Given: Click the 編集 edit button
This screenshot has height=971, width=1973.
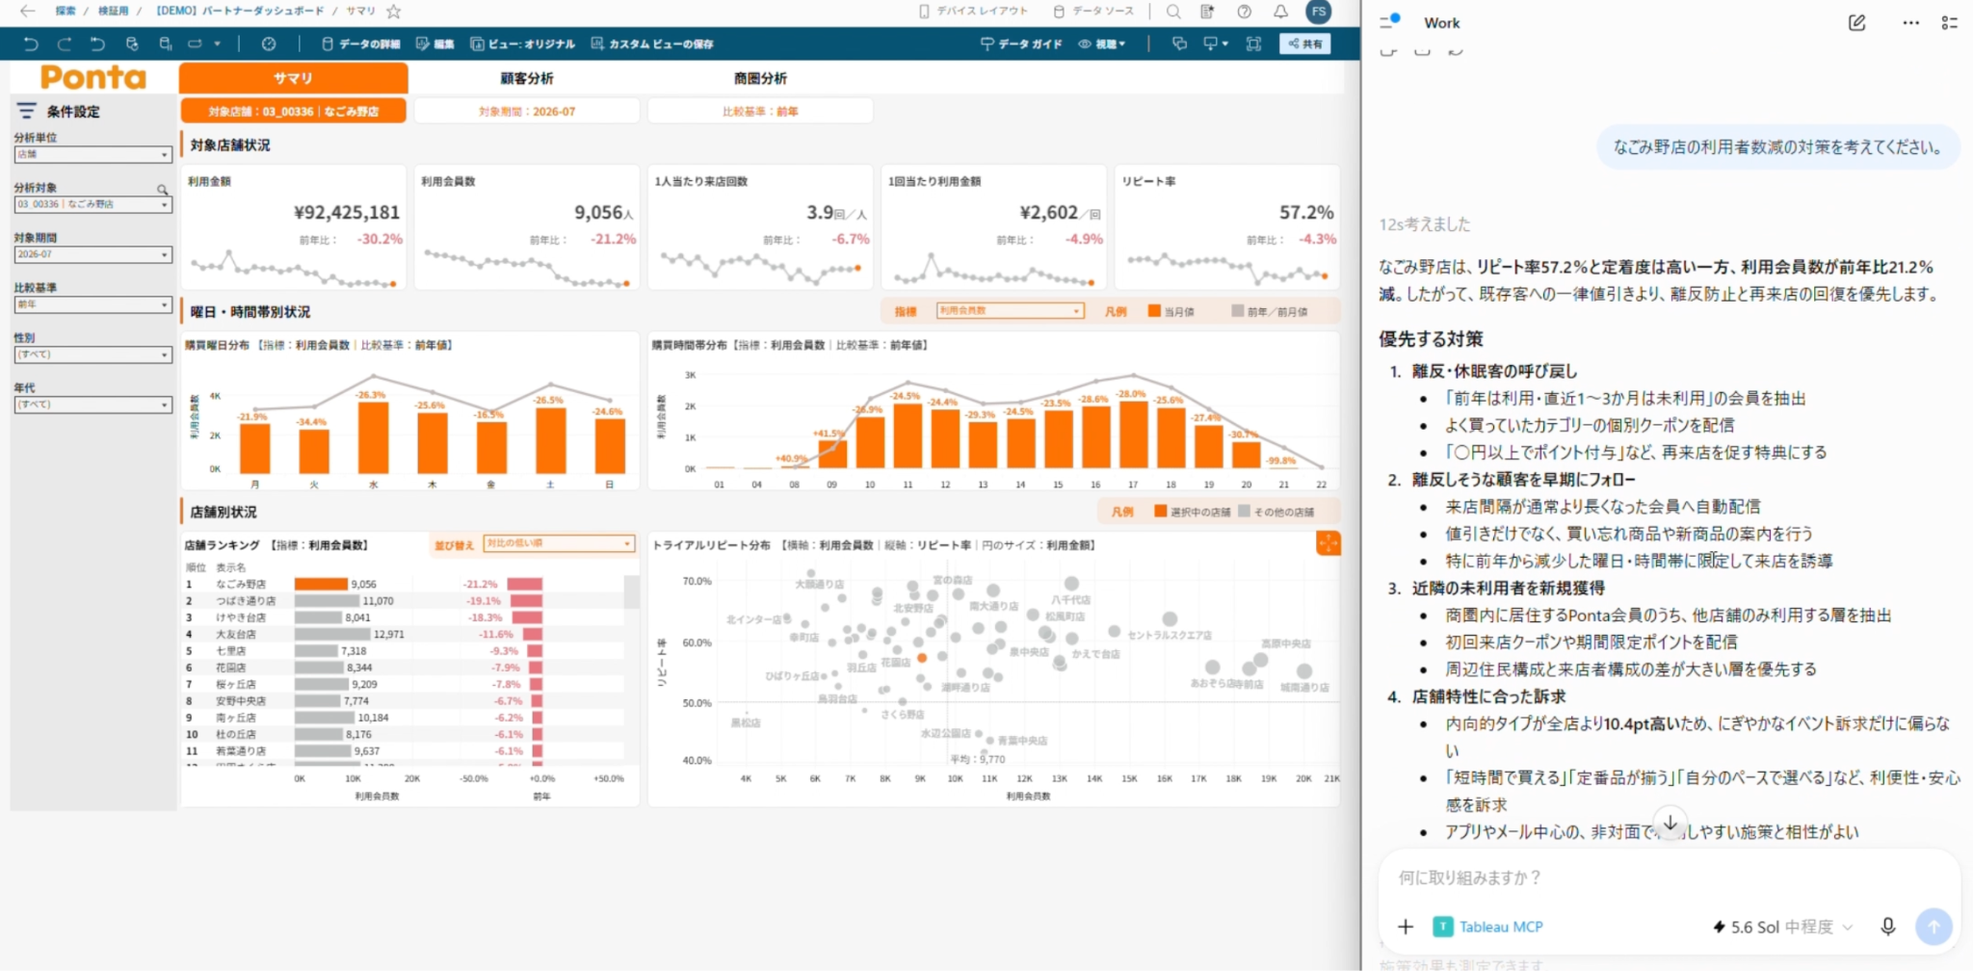Looking at the screenshot, I should 434,43.
